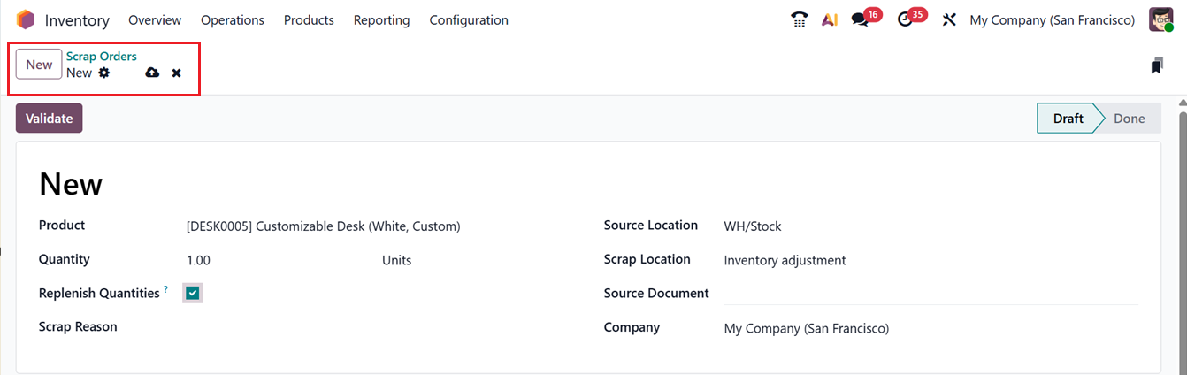The width and height of the screenshot is (1187, 375).
Task: Select the Draft status stage
Action: (1068, 119)
